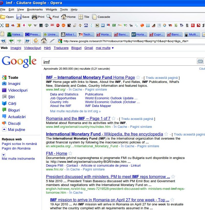Click the Google logo
The height and width of the screenshot is (210, 205).
click(x=19, y=62)
